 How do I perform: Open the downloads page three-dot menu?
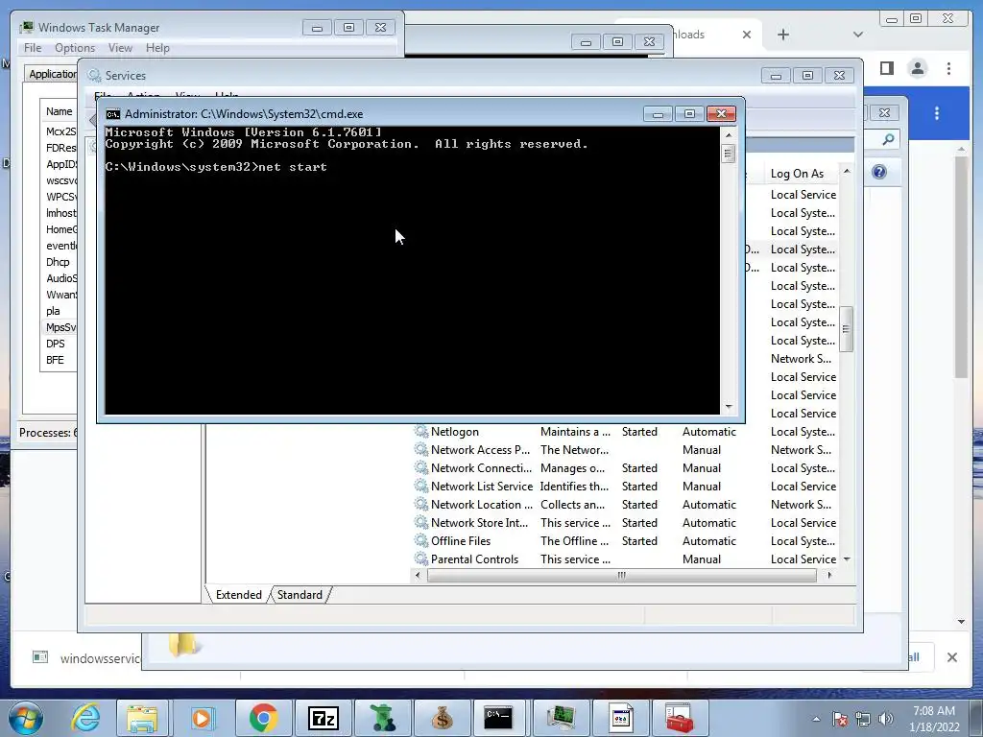937,113
